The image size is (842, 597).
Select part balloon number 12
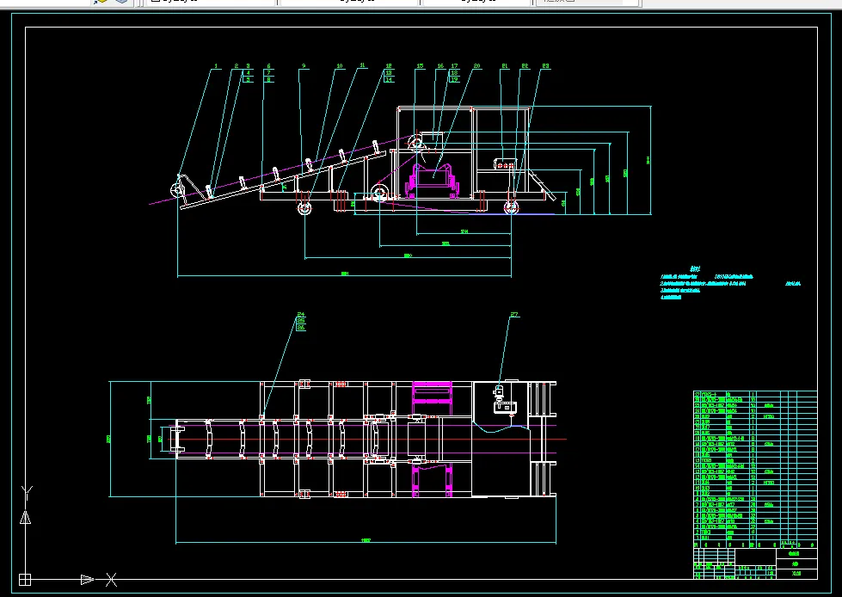point(389,66)
